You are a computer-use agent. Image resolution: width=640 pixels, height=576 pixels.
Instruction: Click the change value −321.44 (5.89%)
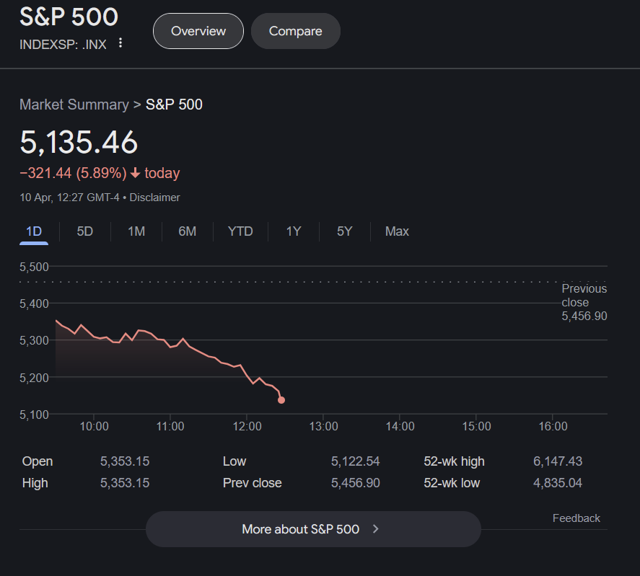tap(73, 173)
